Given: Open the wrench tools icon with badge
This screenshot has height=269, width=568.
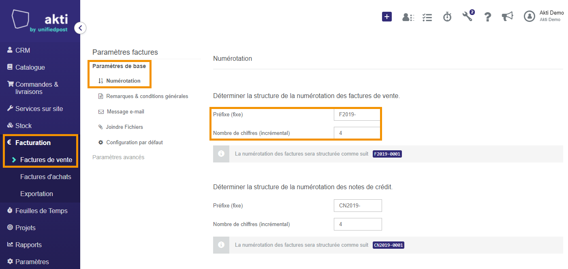Looking at the screenshot, I should click(468, 16).
